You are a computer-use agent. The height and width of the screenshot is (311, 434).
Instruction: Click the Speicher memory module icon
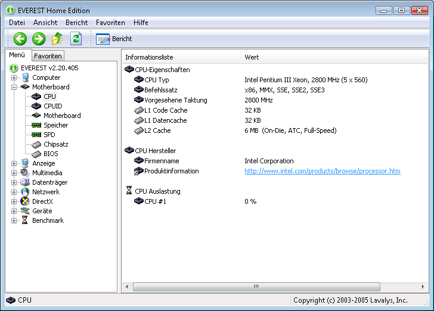coord(36,125)
